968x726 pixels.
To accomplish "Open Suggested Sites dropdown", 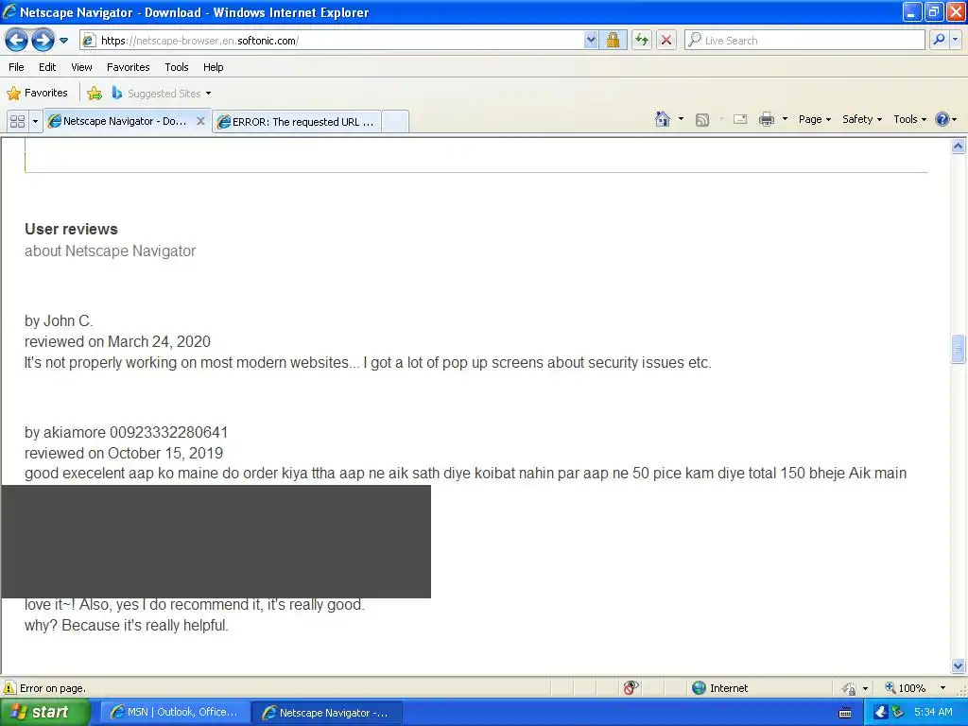I will click(x=161, y=94).
